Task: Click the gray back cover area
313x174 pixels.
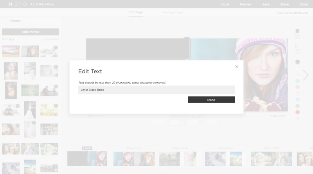Action: coord(138,49)
